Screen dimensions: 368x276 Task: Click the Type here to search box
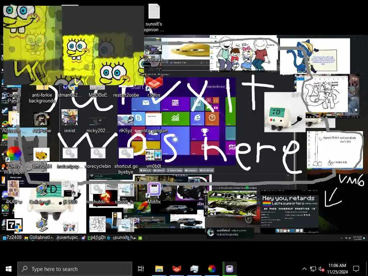[75, 269]
